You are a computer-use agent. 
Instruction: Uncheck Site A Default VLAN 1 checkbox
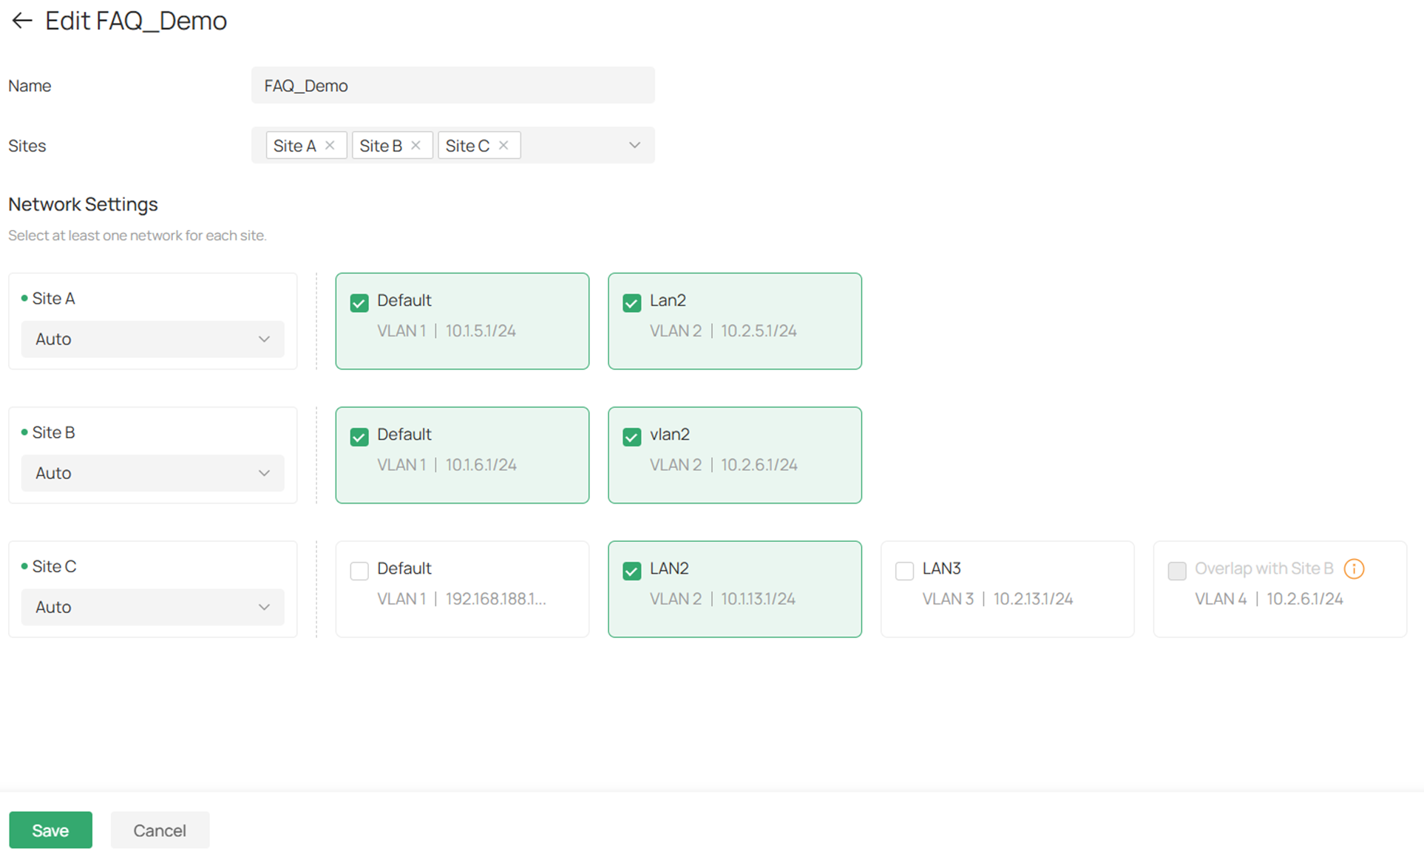coord(359,303)
